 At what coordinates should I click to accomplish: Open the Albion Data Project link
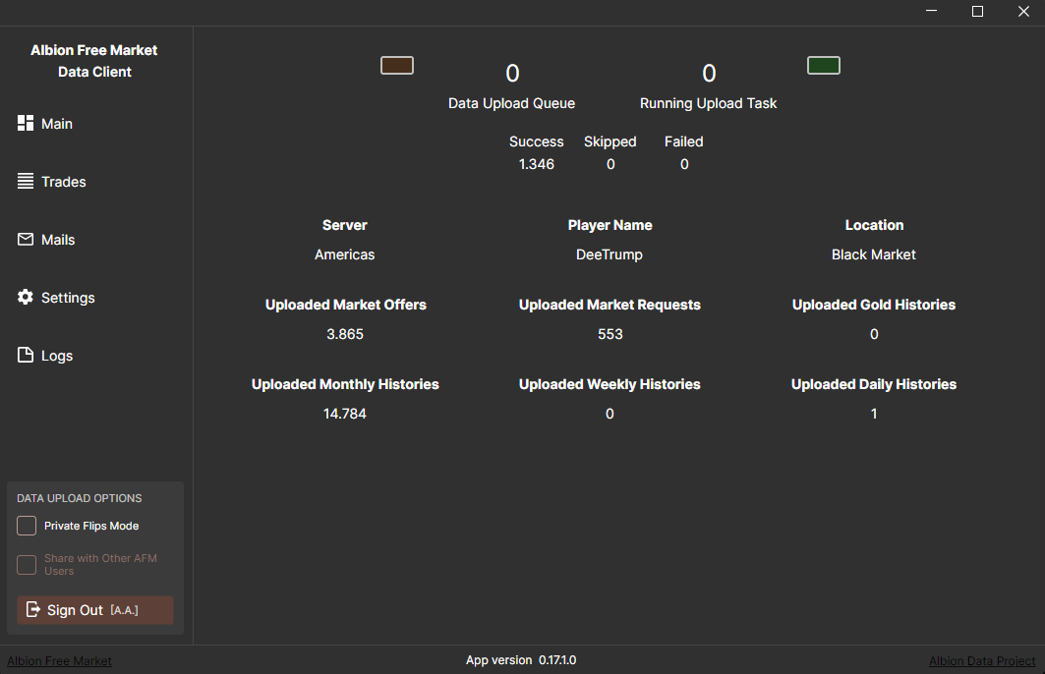click(x=982, y=661)
